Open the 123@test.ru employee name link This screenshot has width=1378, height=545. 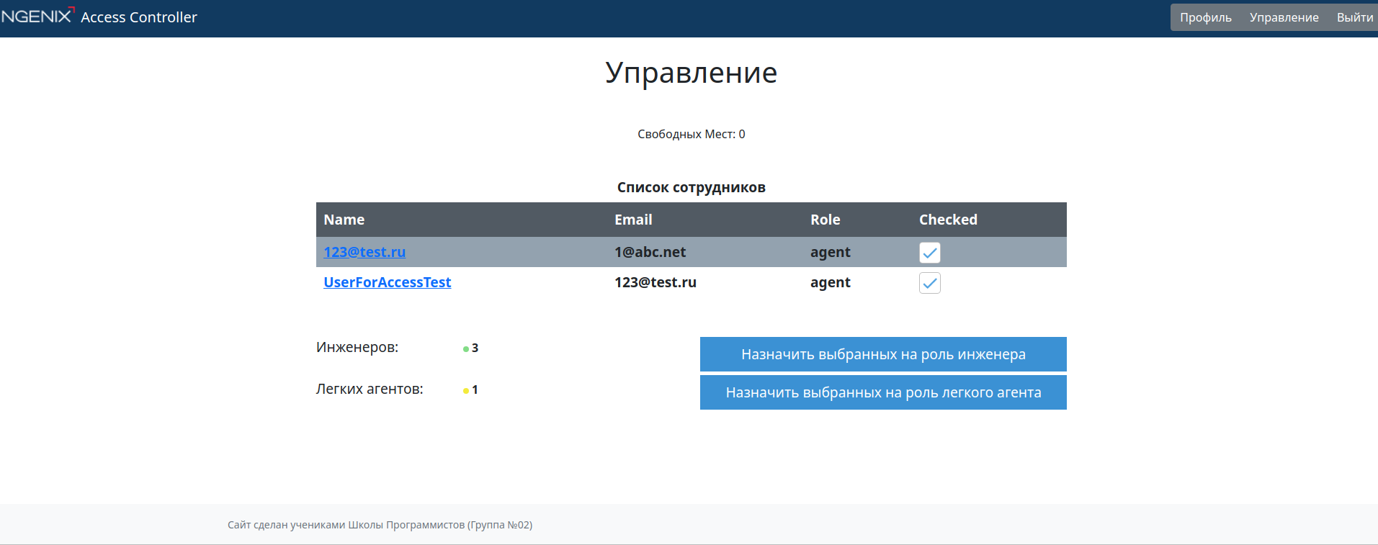364,252
